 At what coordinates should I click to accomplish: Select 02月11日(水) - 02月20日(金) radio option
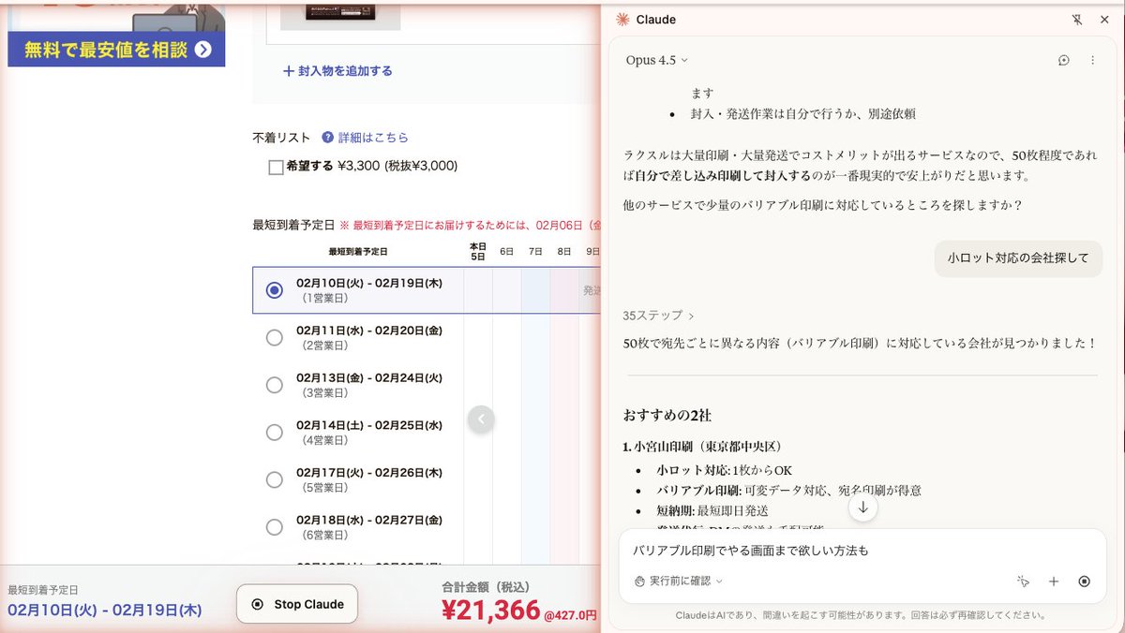point(274,337)
